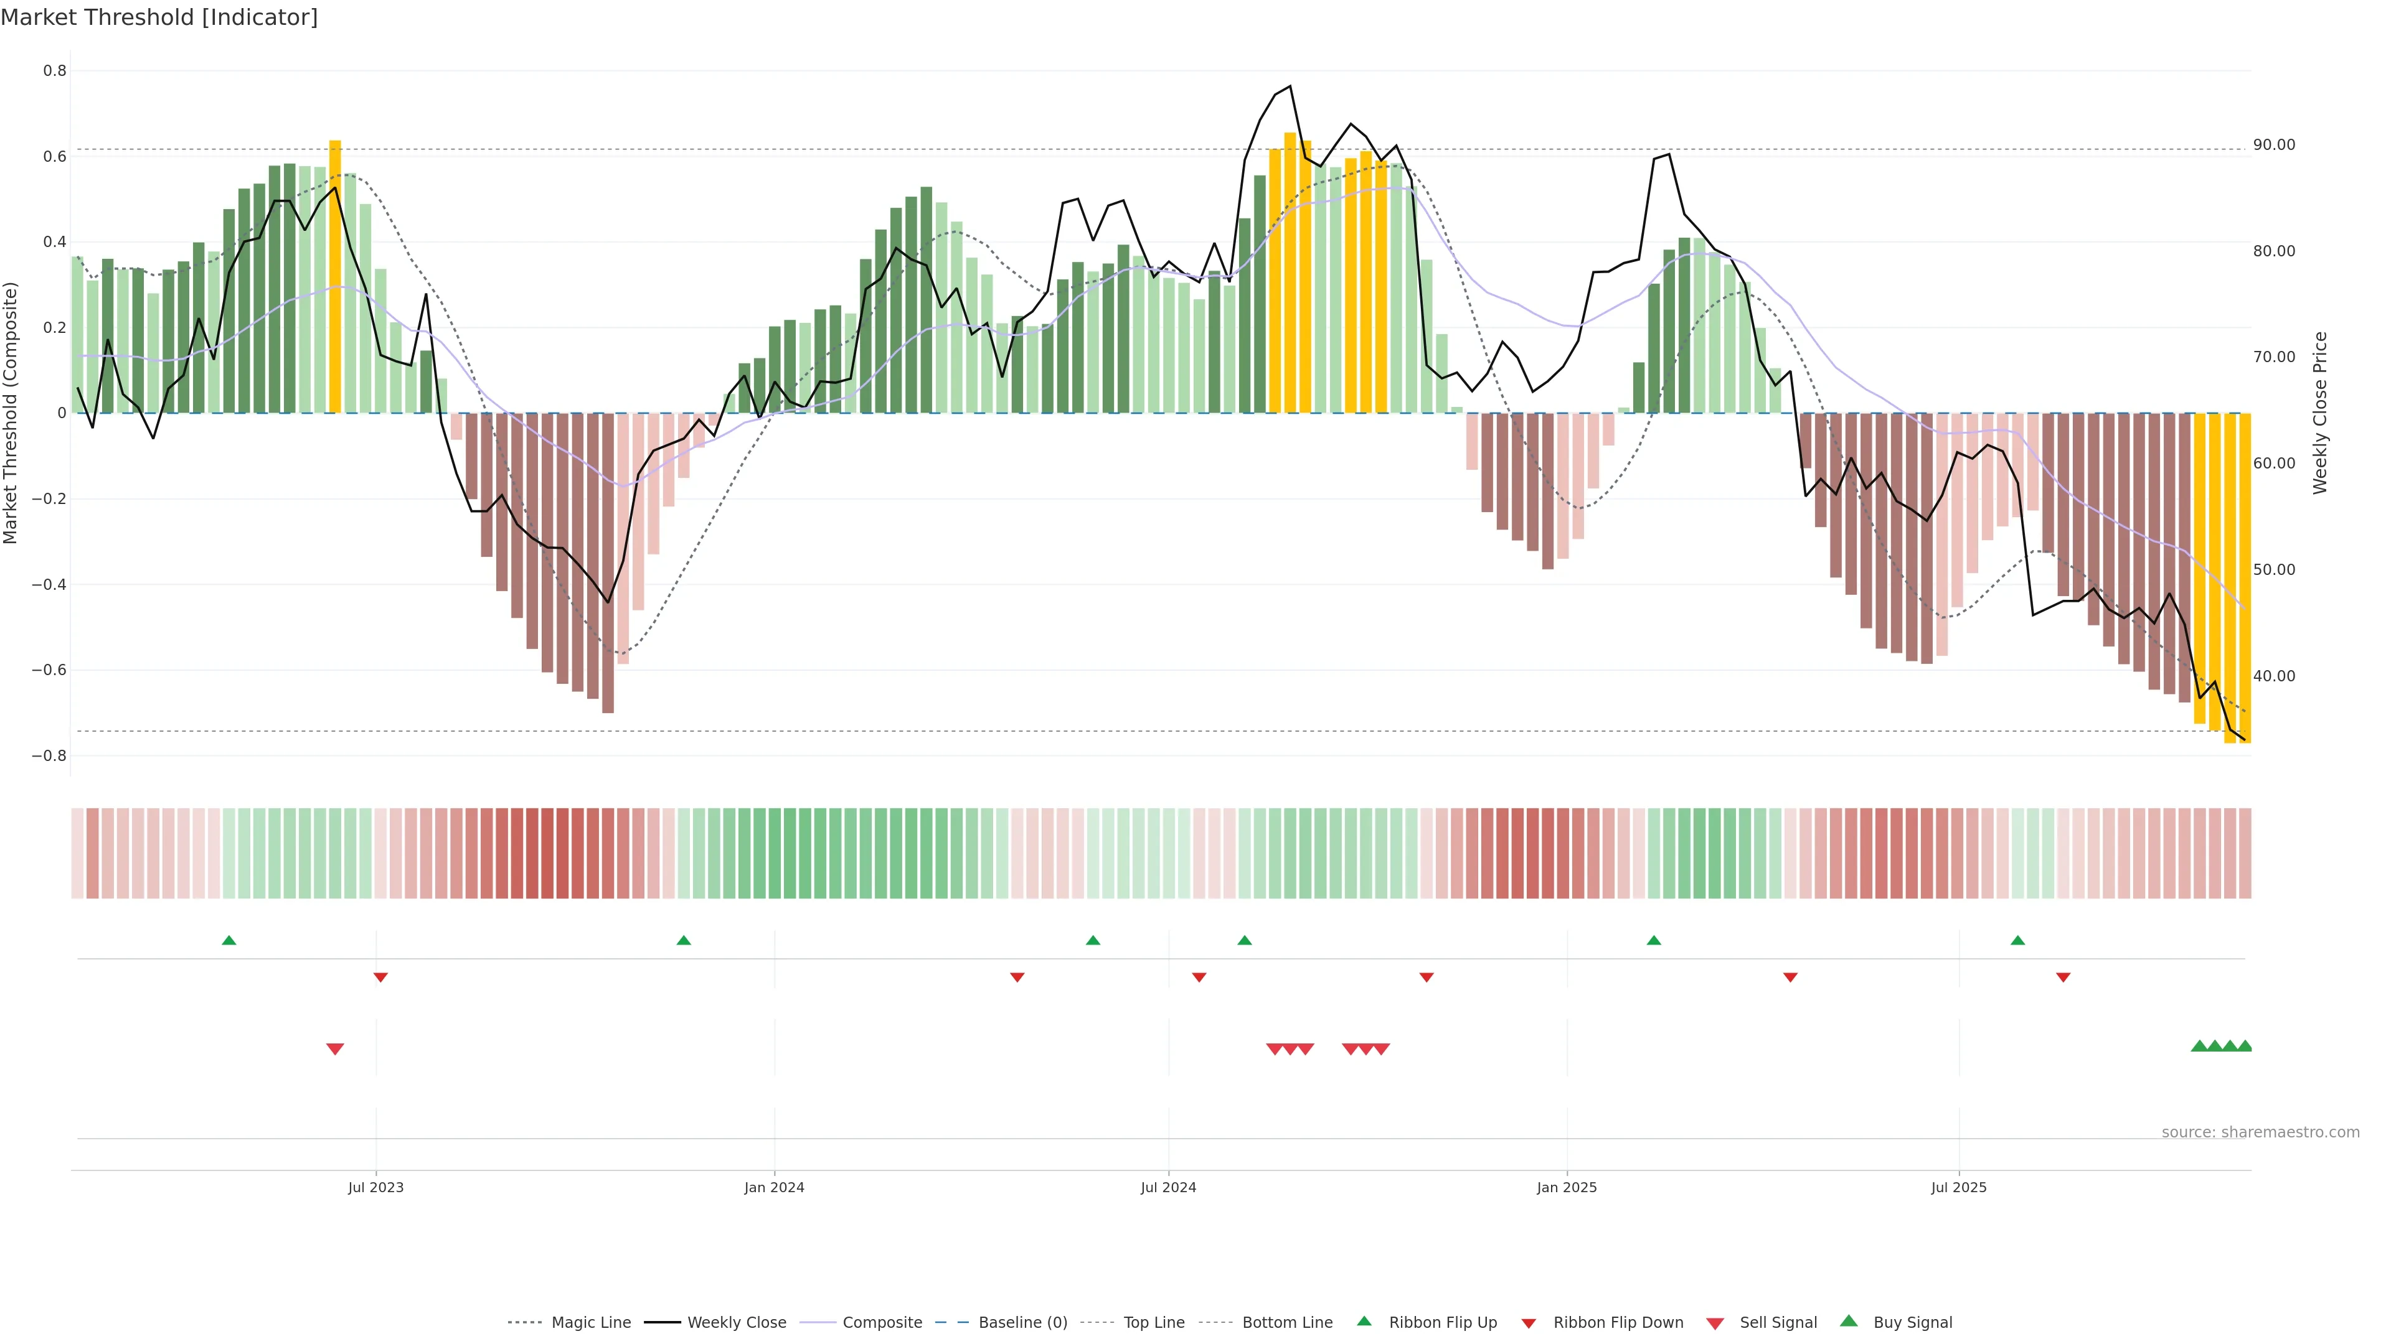The height and width of the screenshot is (1344, 2391).
Task: Click the leftmost Ribbon Flip Down marker
Action: (x=380, y=978)
